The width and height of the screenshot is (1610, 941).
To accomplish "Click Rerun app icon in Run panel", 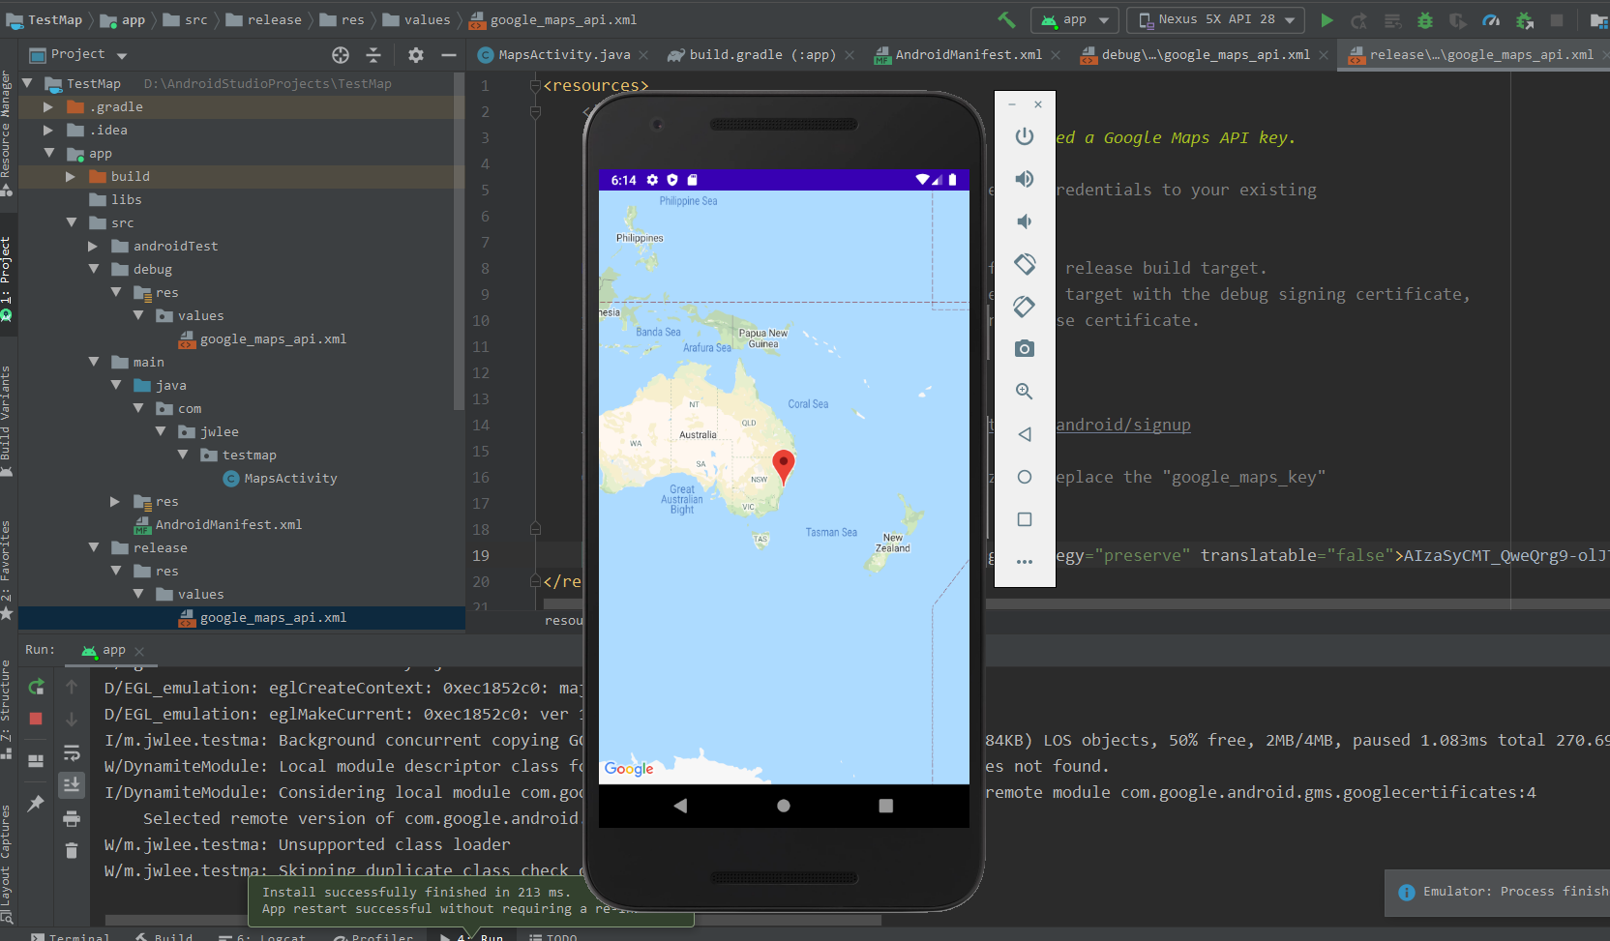I will 36,687.
